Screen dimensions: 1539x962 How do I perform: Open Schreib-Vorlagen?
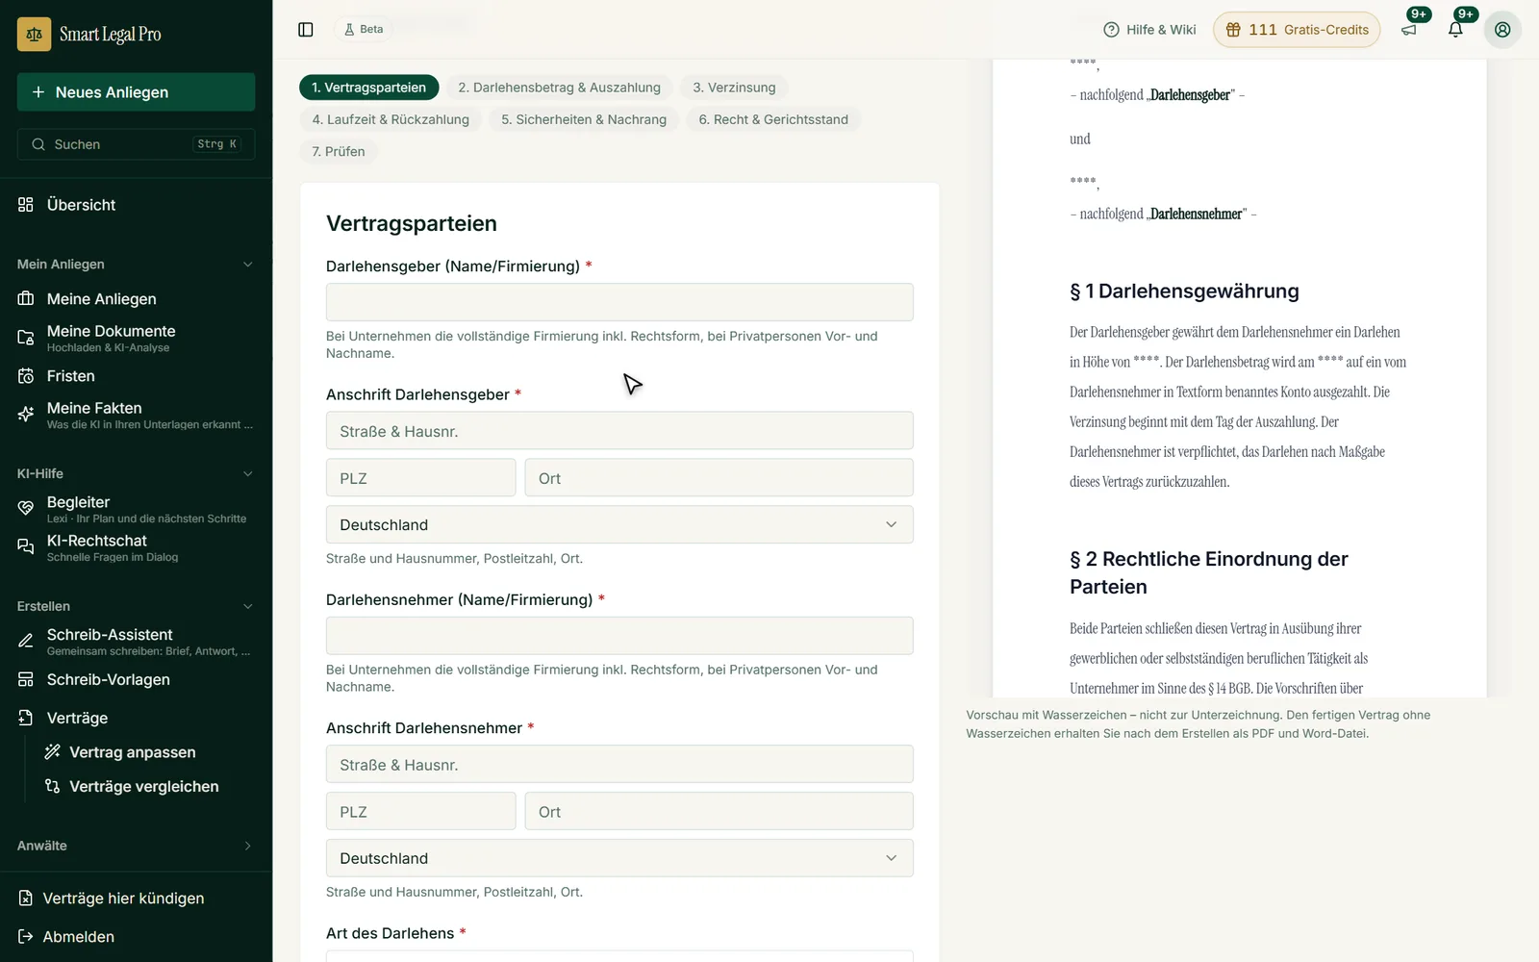pos(136,680)
